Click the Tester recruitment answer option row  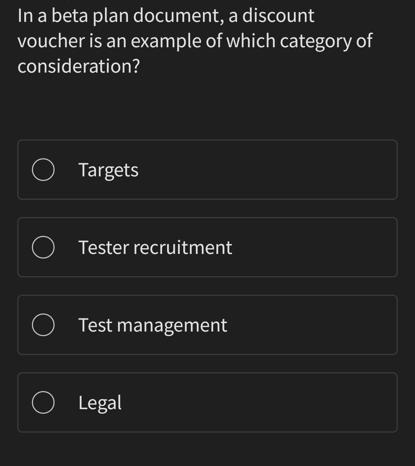click(x=207, y=247)
